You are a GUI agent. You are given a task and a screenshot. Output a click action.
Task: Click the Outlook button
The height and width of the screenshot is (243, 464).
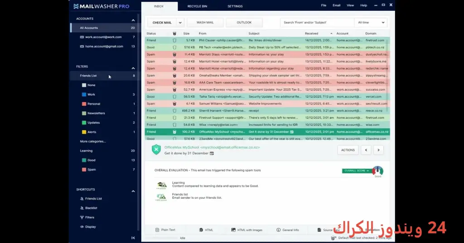(244, 23)
